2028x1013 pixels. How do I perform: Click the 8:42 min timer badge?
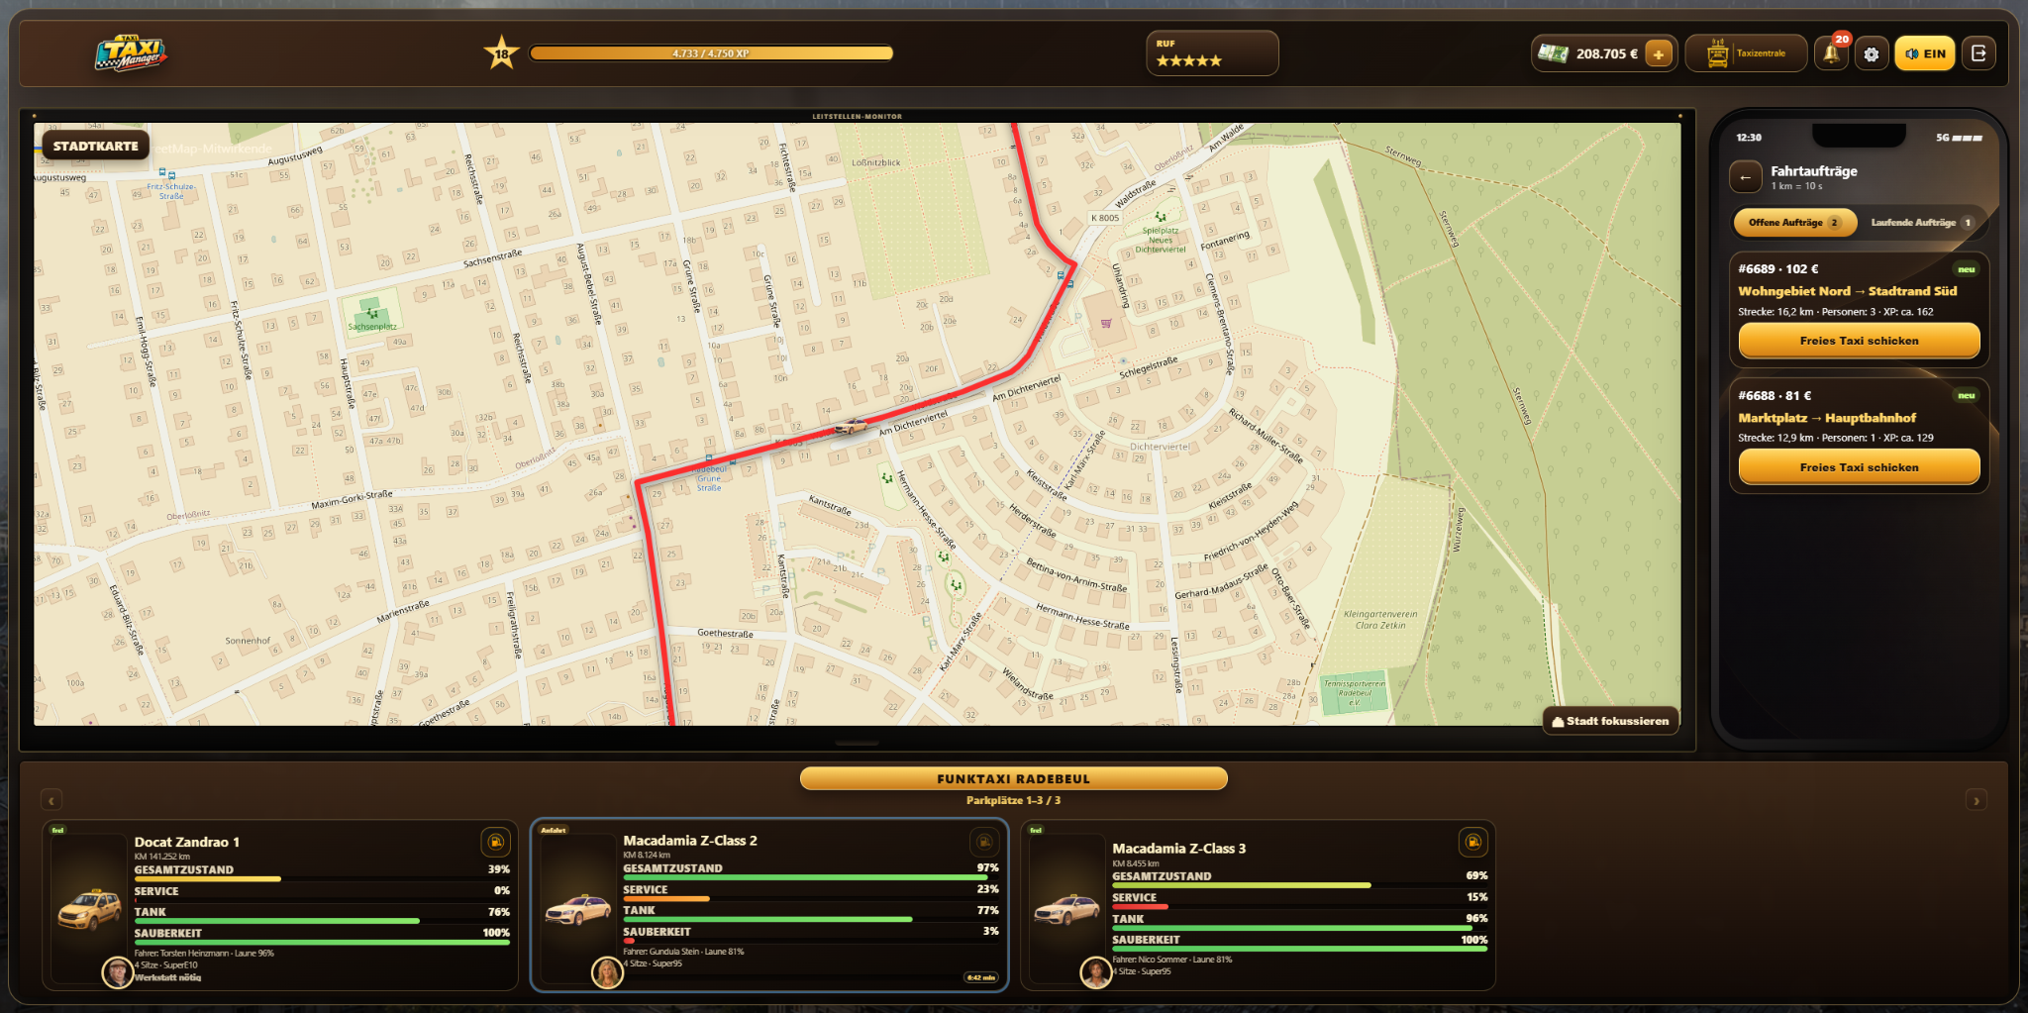pyautogui.click(x=980, y=977)
